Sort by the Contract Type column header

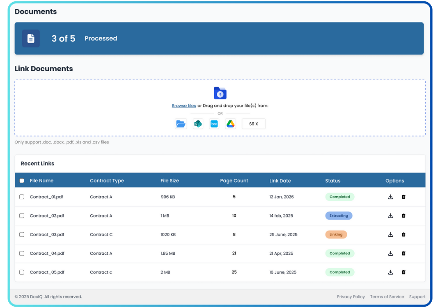(106, 181)
